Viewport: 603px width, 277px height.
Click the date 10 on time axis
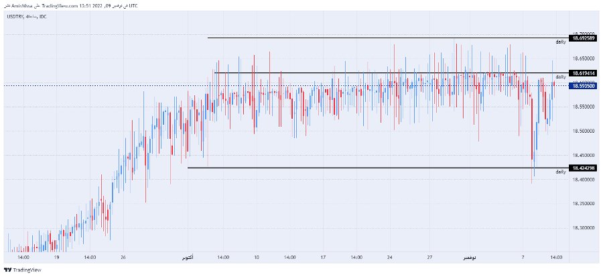coord(257,258)
